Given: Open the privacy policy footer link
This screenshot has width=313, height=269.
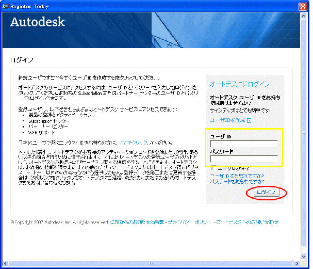Looking at the screenshot, I should point(188,222).
